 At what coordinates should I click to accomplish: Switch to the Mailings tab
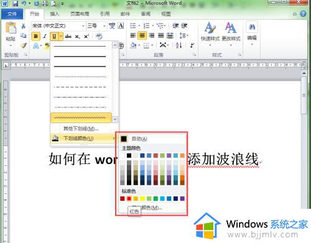[x=125, y=14]
